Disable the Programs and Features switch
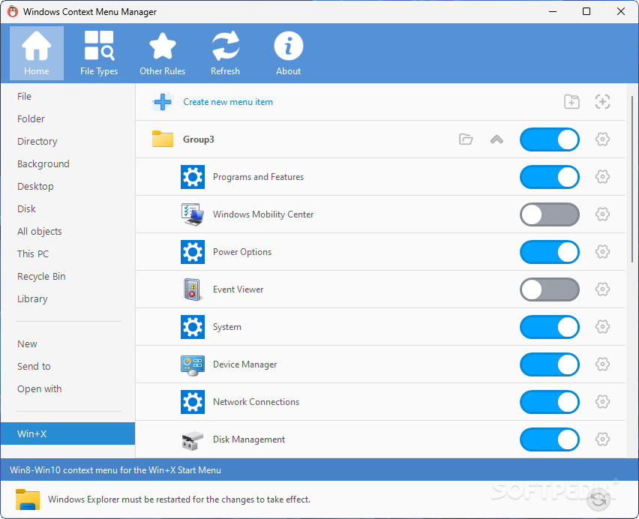Viewport: 639px width, 519px height. pos(549,177)
